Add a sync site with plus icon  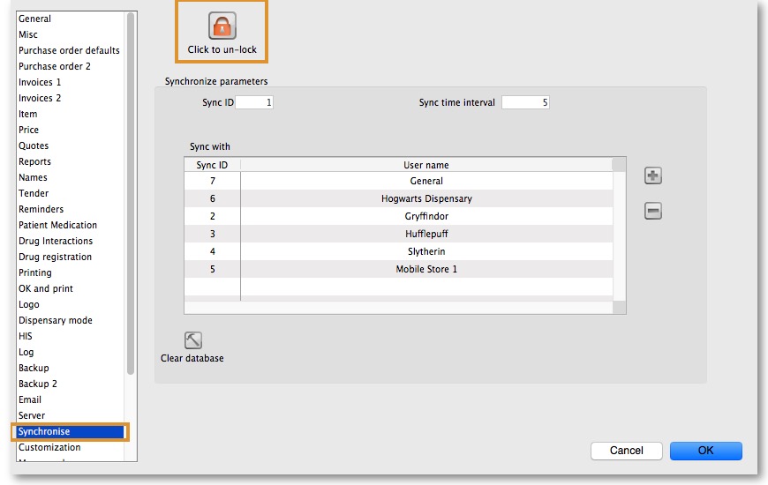(653, 176)
